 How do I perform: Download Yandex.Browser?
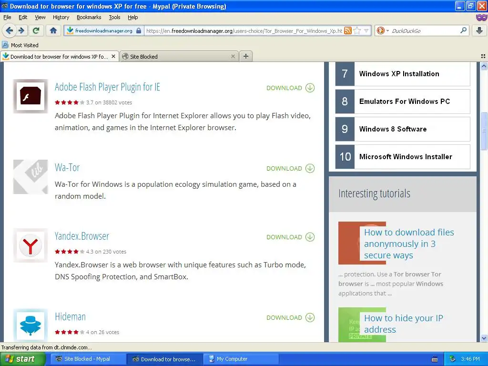tap(290, 237)
